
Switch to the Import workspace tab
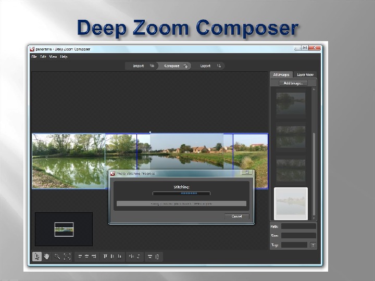(142, 66)
